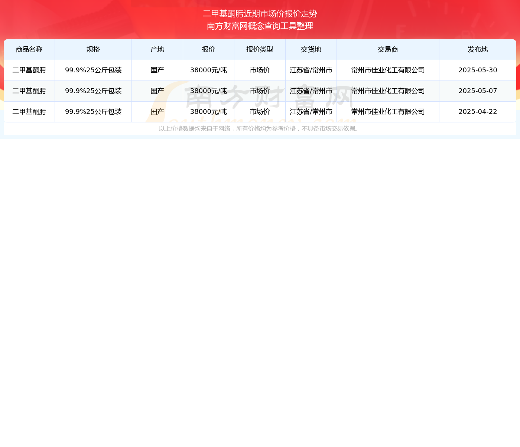
Task: Click 国产 in the 2025-05-07 row
Action: pos(157,91)
